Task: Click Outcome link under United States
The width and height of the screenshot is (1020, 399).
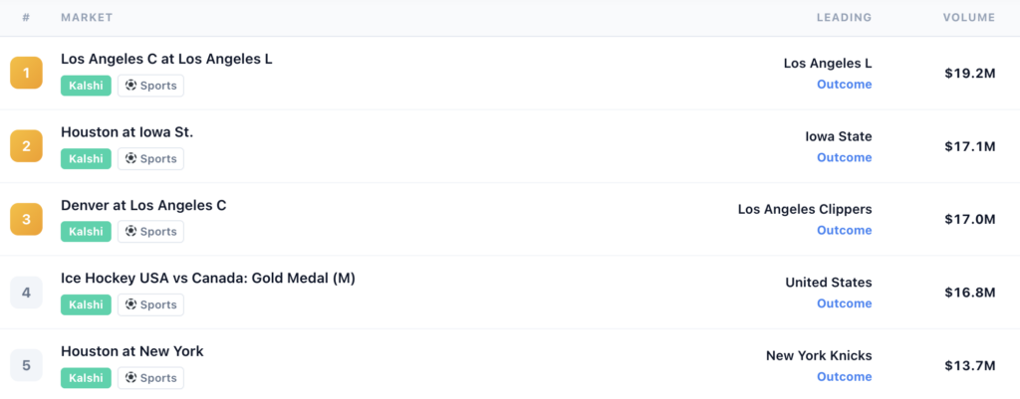Action: click(844, 303)
